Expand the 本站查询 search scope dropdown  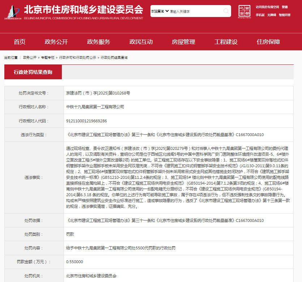159,11
